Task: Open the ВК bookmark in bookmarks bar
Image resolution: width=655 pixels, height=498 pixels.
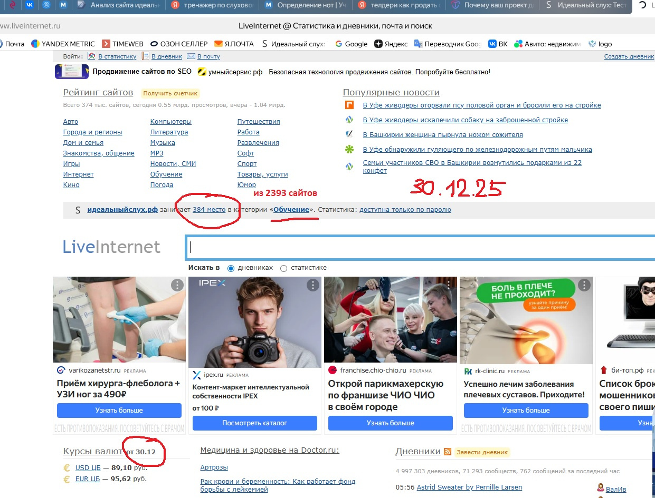Action: tap(498, 44)
